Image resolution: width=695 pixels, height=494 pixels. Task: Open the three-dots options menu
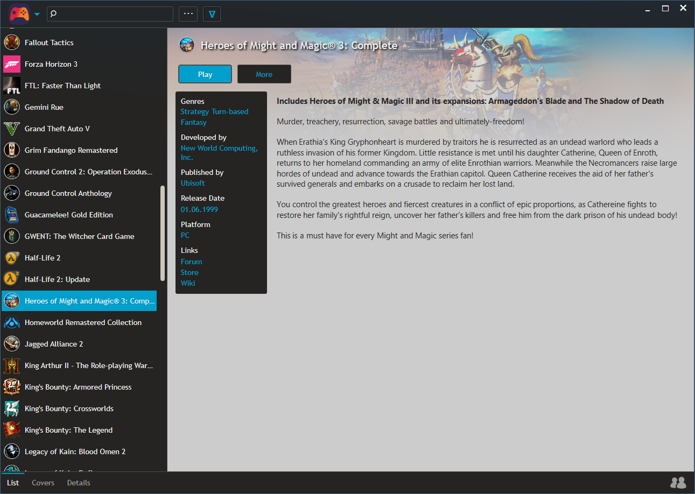[x=188, y=14]
